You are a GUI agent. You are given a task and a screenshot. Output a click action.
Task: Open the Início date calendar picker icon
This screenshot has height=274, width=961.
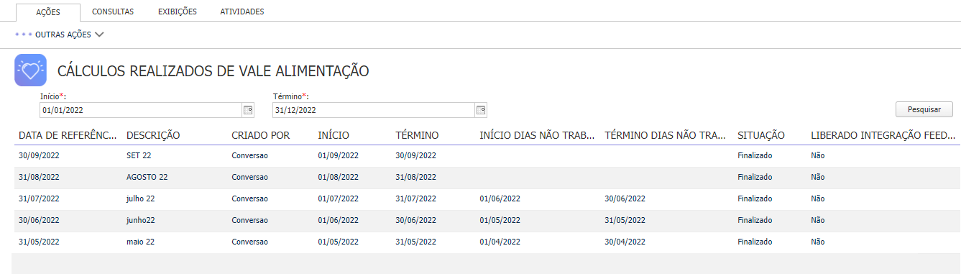(x=248, y=110)
